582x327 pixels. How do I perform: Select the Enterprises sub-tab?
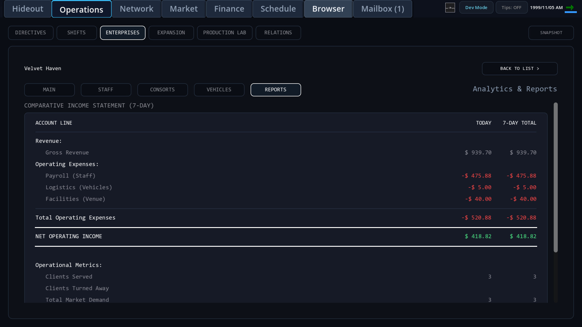pyautogui.click(x=122, y=33)
